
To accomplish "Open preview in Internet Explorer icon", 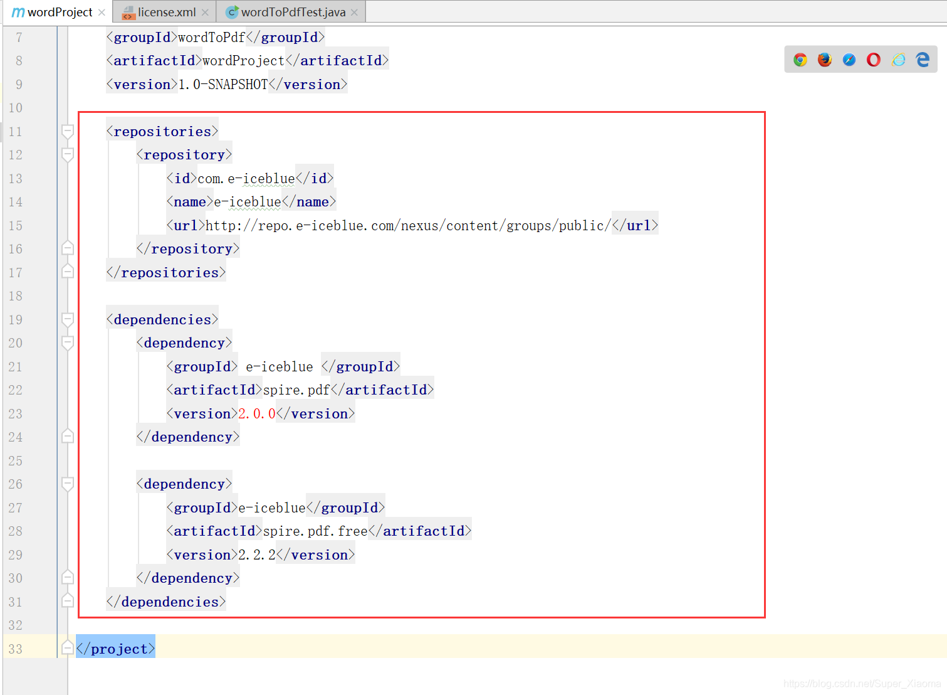I will click(899, 60).
